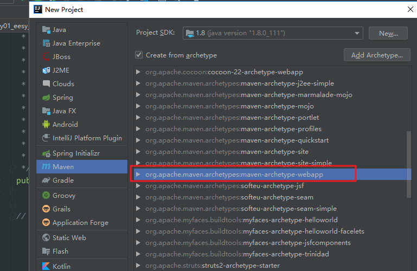Choose Static Web label in project types
The image size is (417, 271).
click(69, 238)
